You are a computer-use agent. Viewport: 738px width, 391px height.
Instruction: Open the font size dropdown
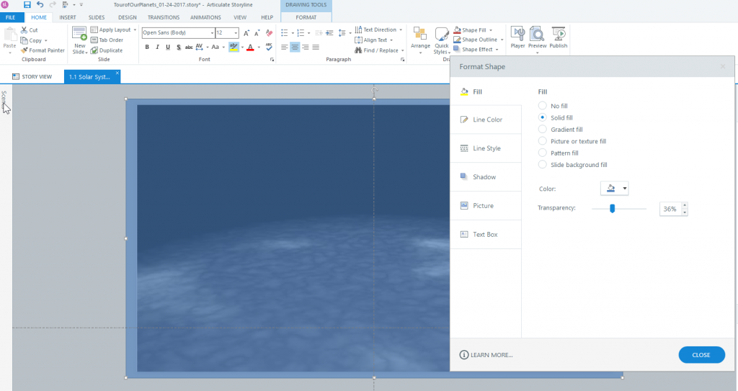tap(236, 33)
